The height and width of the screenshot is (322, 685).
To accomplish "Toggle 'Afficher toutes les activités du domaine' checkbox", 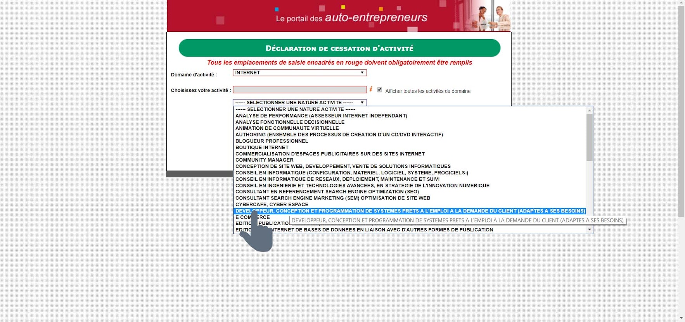I will [379, 90].
